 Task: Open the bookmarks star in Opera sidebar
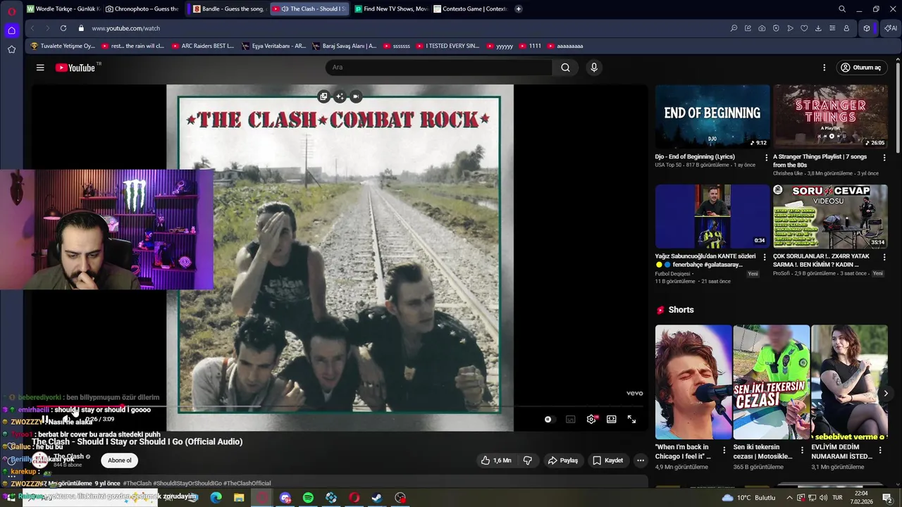coord(11,49)
